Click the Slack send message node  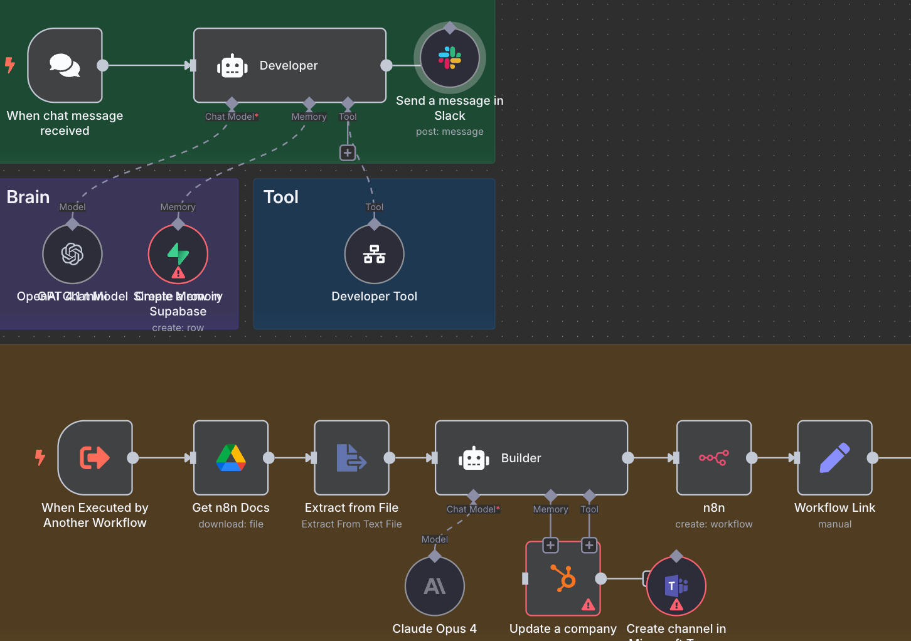449,58
